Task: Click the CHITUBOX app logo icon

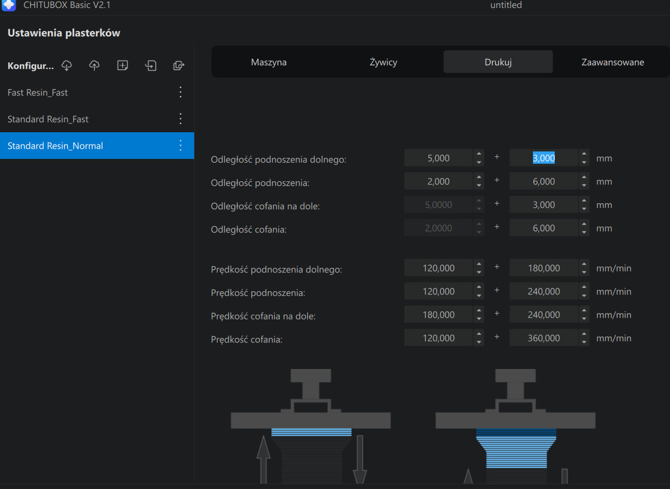Action: click(x=9, y=5)
